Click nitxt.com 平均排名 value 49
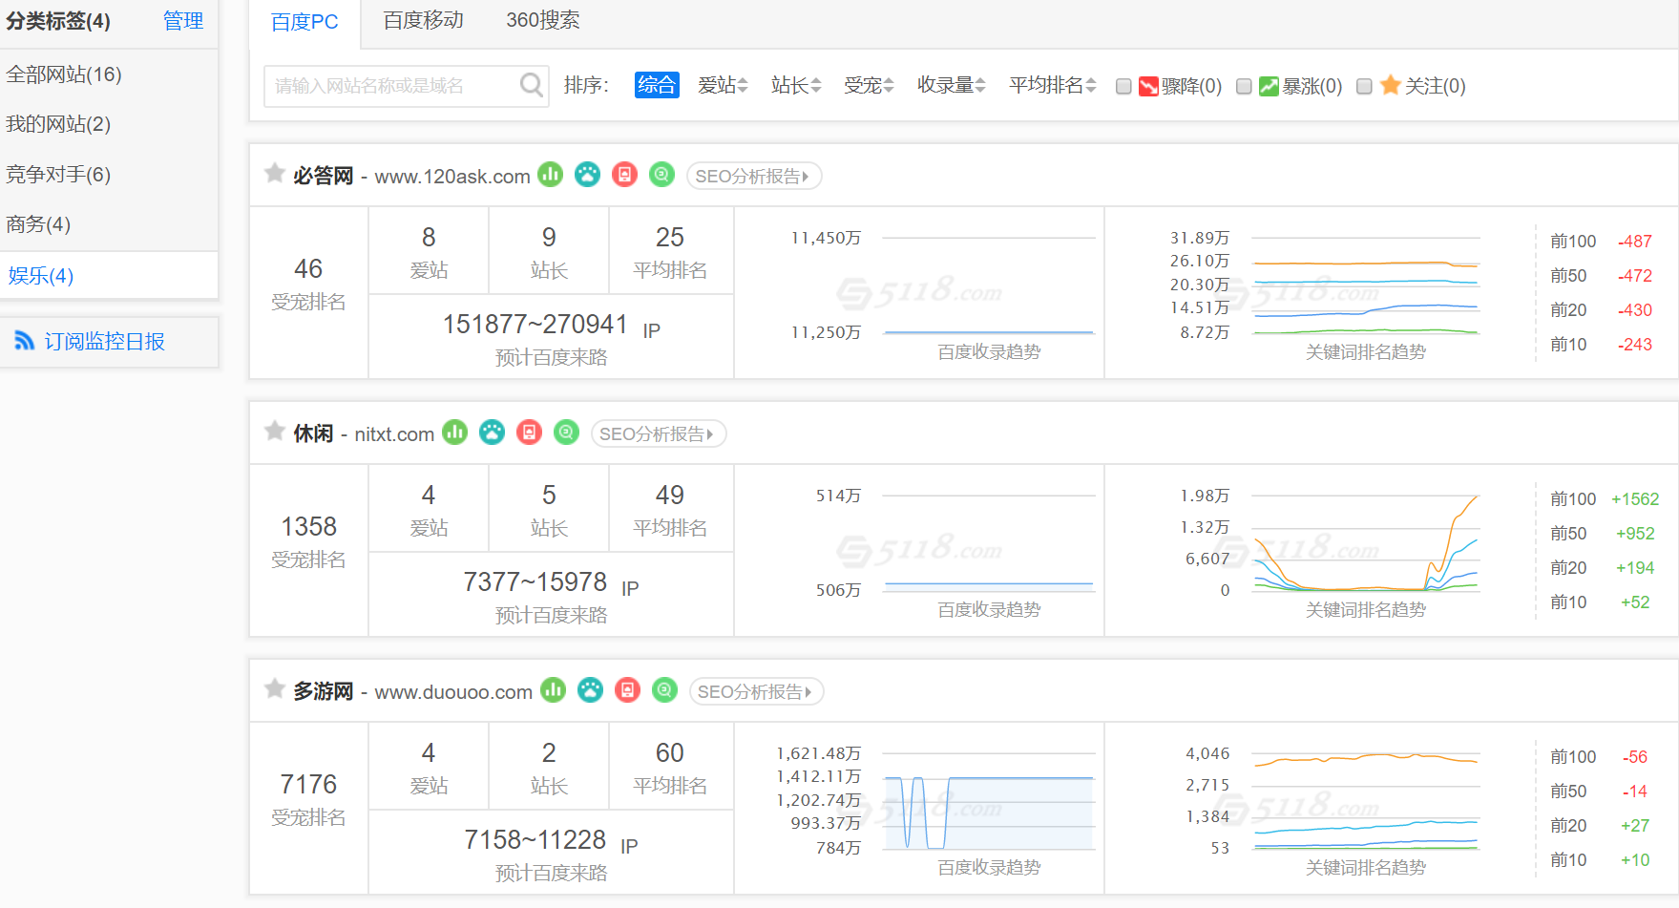The image size is (1679, 908). (670, 495)
